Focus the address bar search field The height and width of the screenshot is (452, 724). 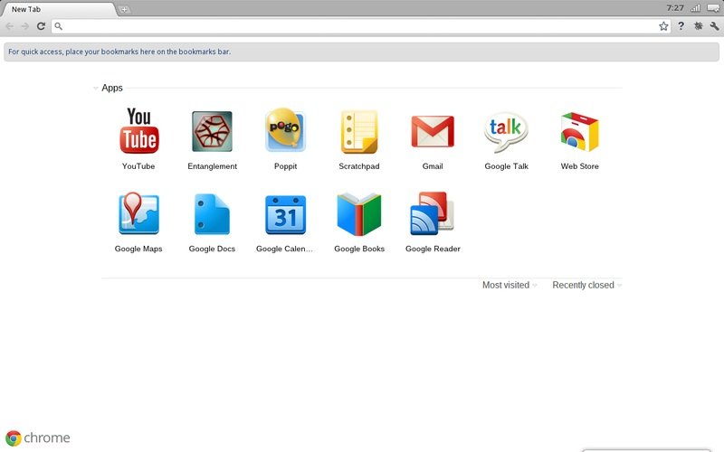pos(360,26)
